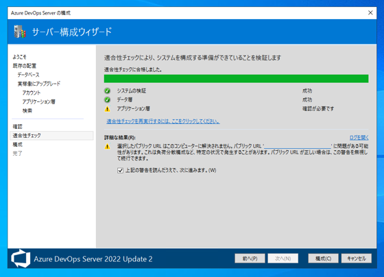Click 前へ(P) button
The width and height of the screenshot is (384, 277).
pyautogui.click(x=250, y=258)
